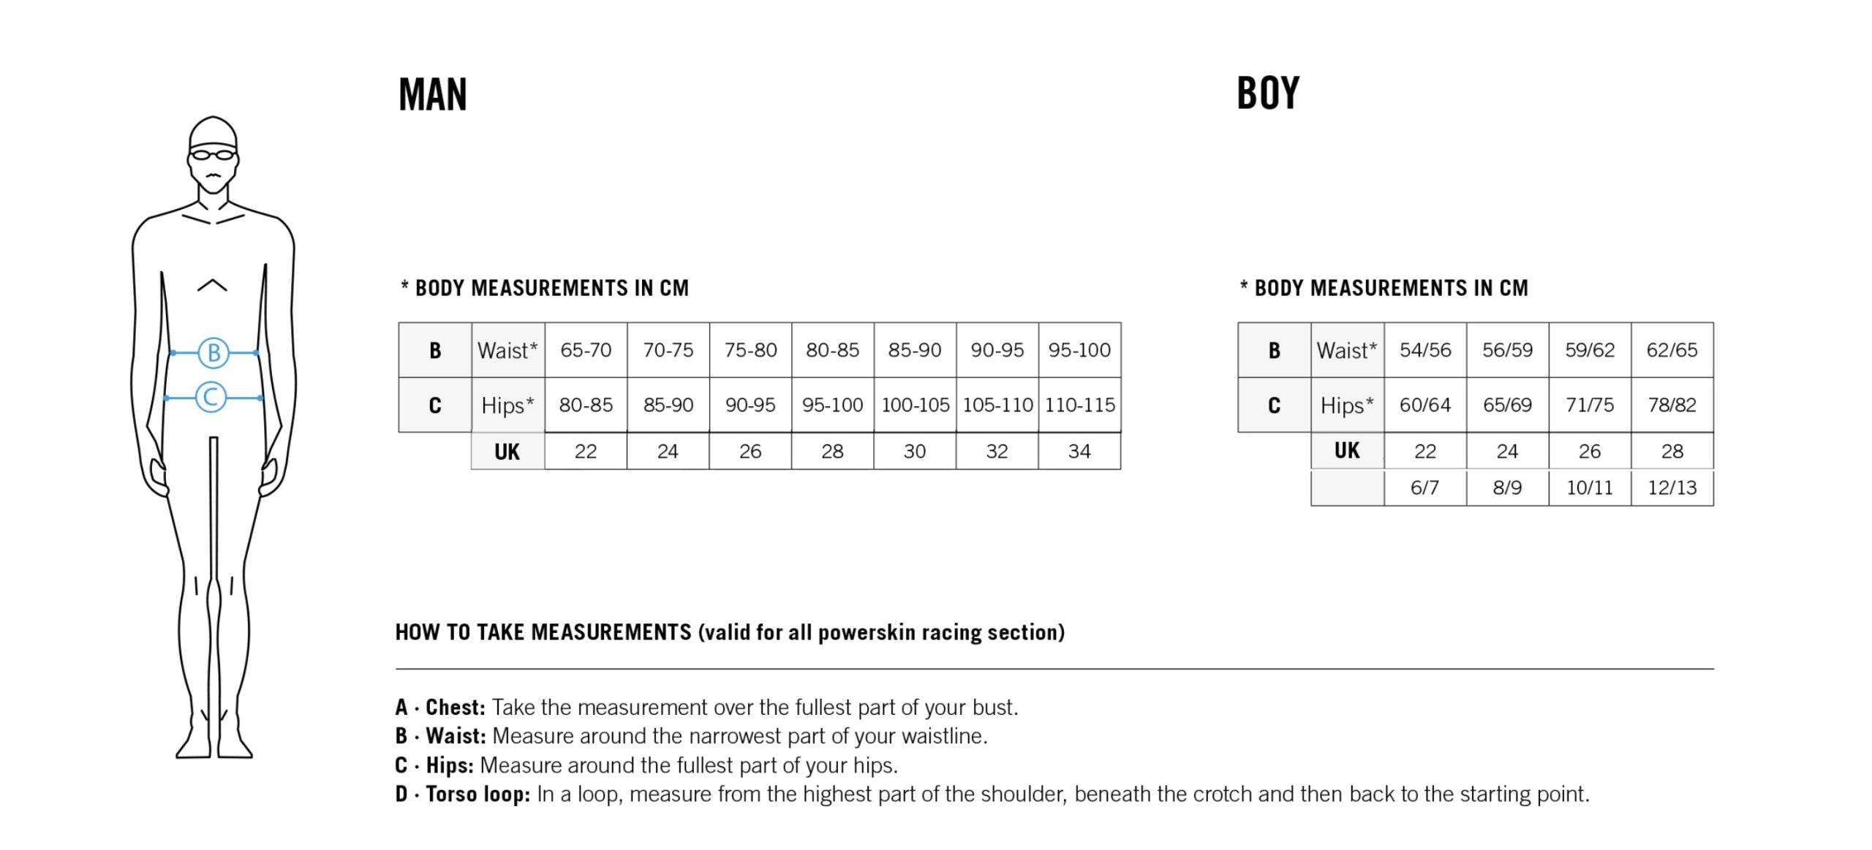Click the circled C hips marker on the figure
Viewport: 1872px width, 850px height.
tap(211, 398)
